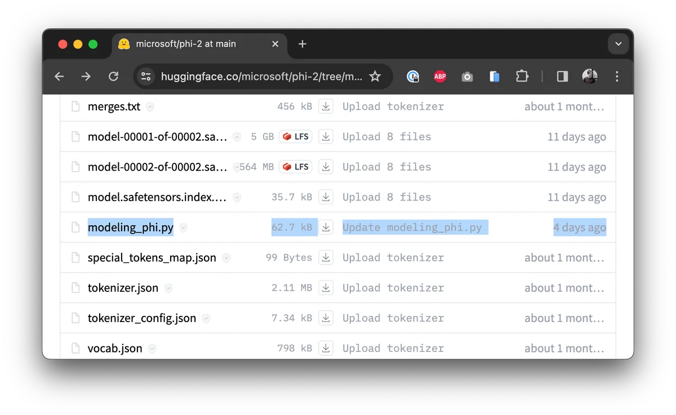Open the Update modeling_phi.py commit message

coord(412,227)
